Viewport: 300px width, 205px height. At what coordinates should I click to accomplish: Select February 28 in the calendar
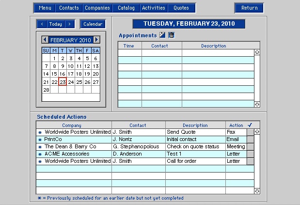coord(46,90)
